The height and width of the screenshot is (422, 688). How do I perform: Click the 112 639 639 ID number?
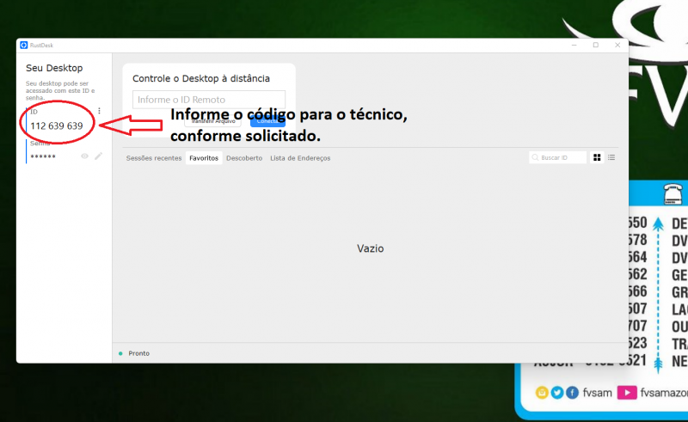click(x=57, y=126)
